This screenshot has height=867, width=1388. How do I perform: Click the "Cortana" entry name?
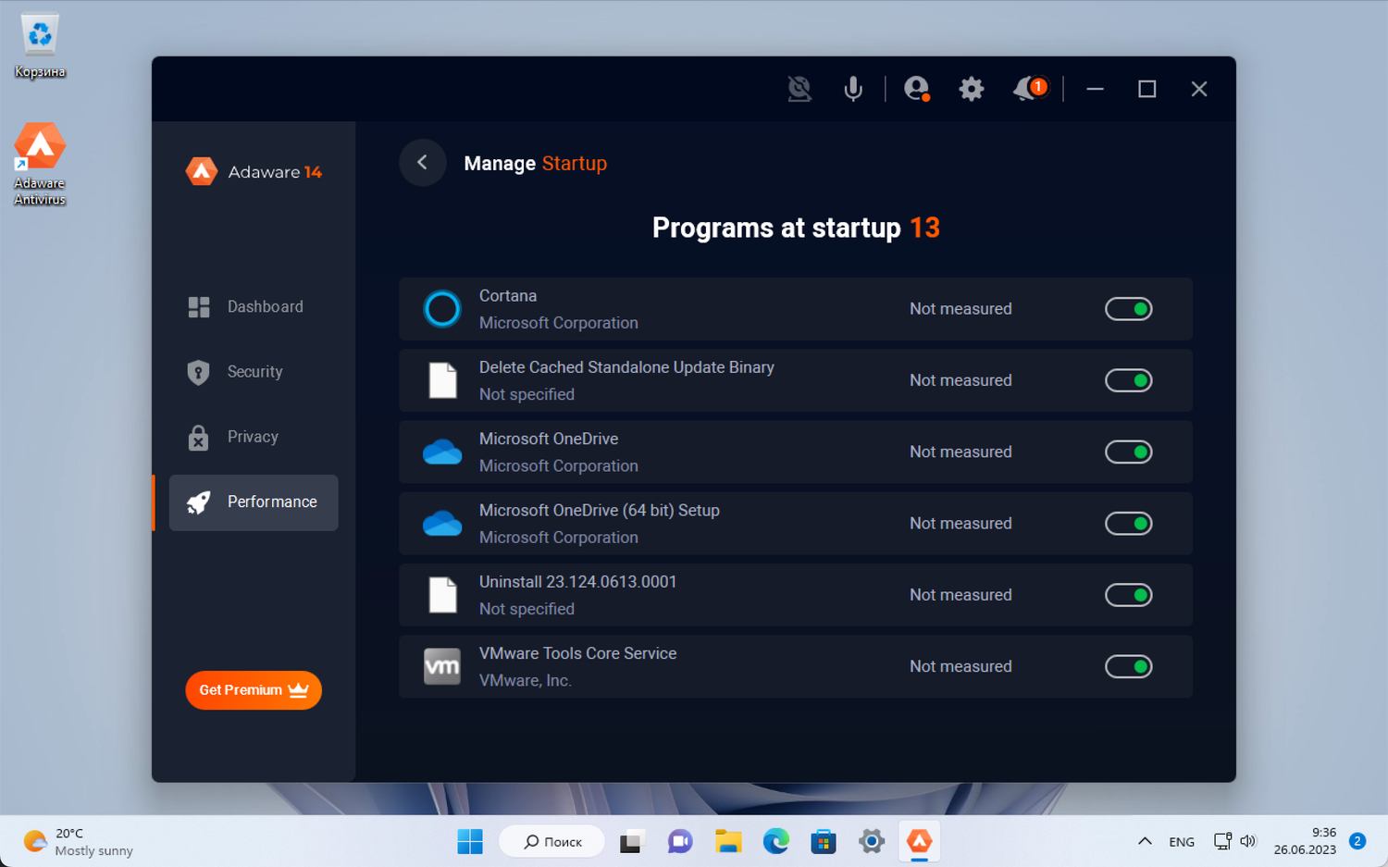508,296
